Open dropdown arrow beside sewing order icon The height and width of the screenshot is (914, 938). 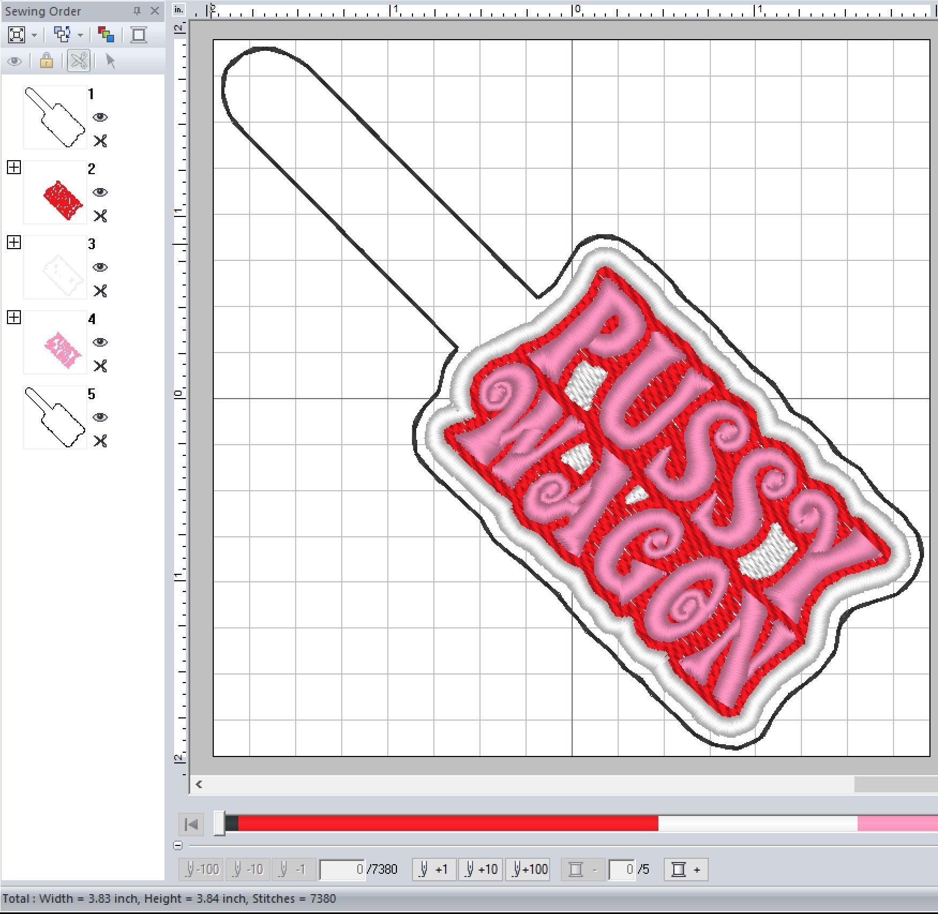click(x=80, y=35)
